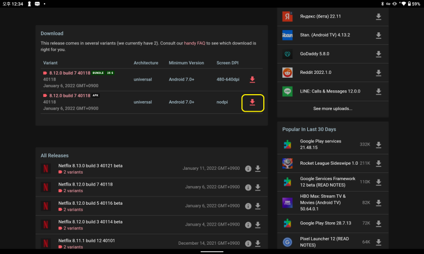This screenshot has width=424, height=254.
Task: Open GoDaddy app icon
Action: [x=287, y=54]
